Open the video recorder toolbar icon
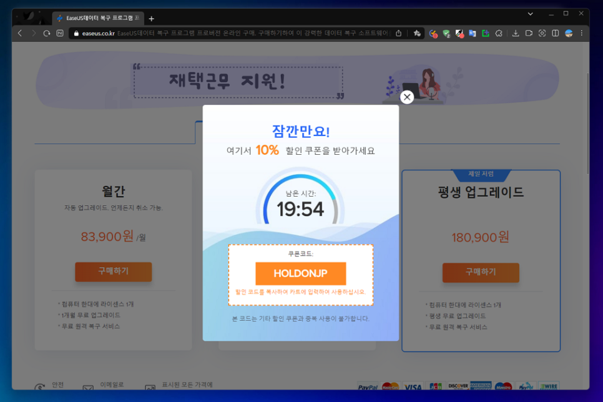This screenshot has width=603, height=402. [x=529, y=34]
